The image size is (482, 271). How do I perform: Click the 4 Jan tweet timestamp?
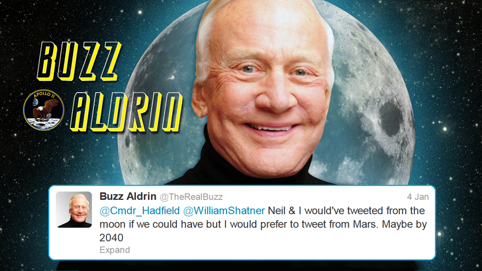coord(418,197)
